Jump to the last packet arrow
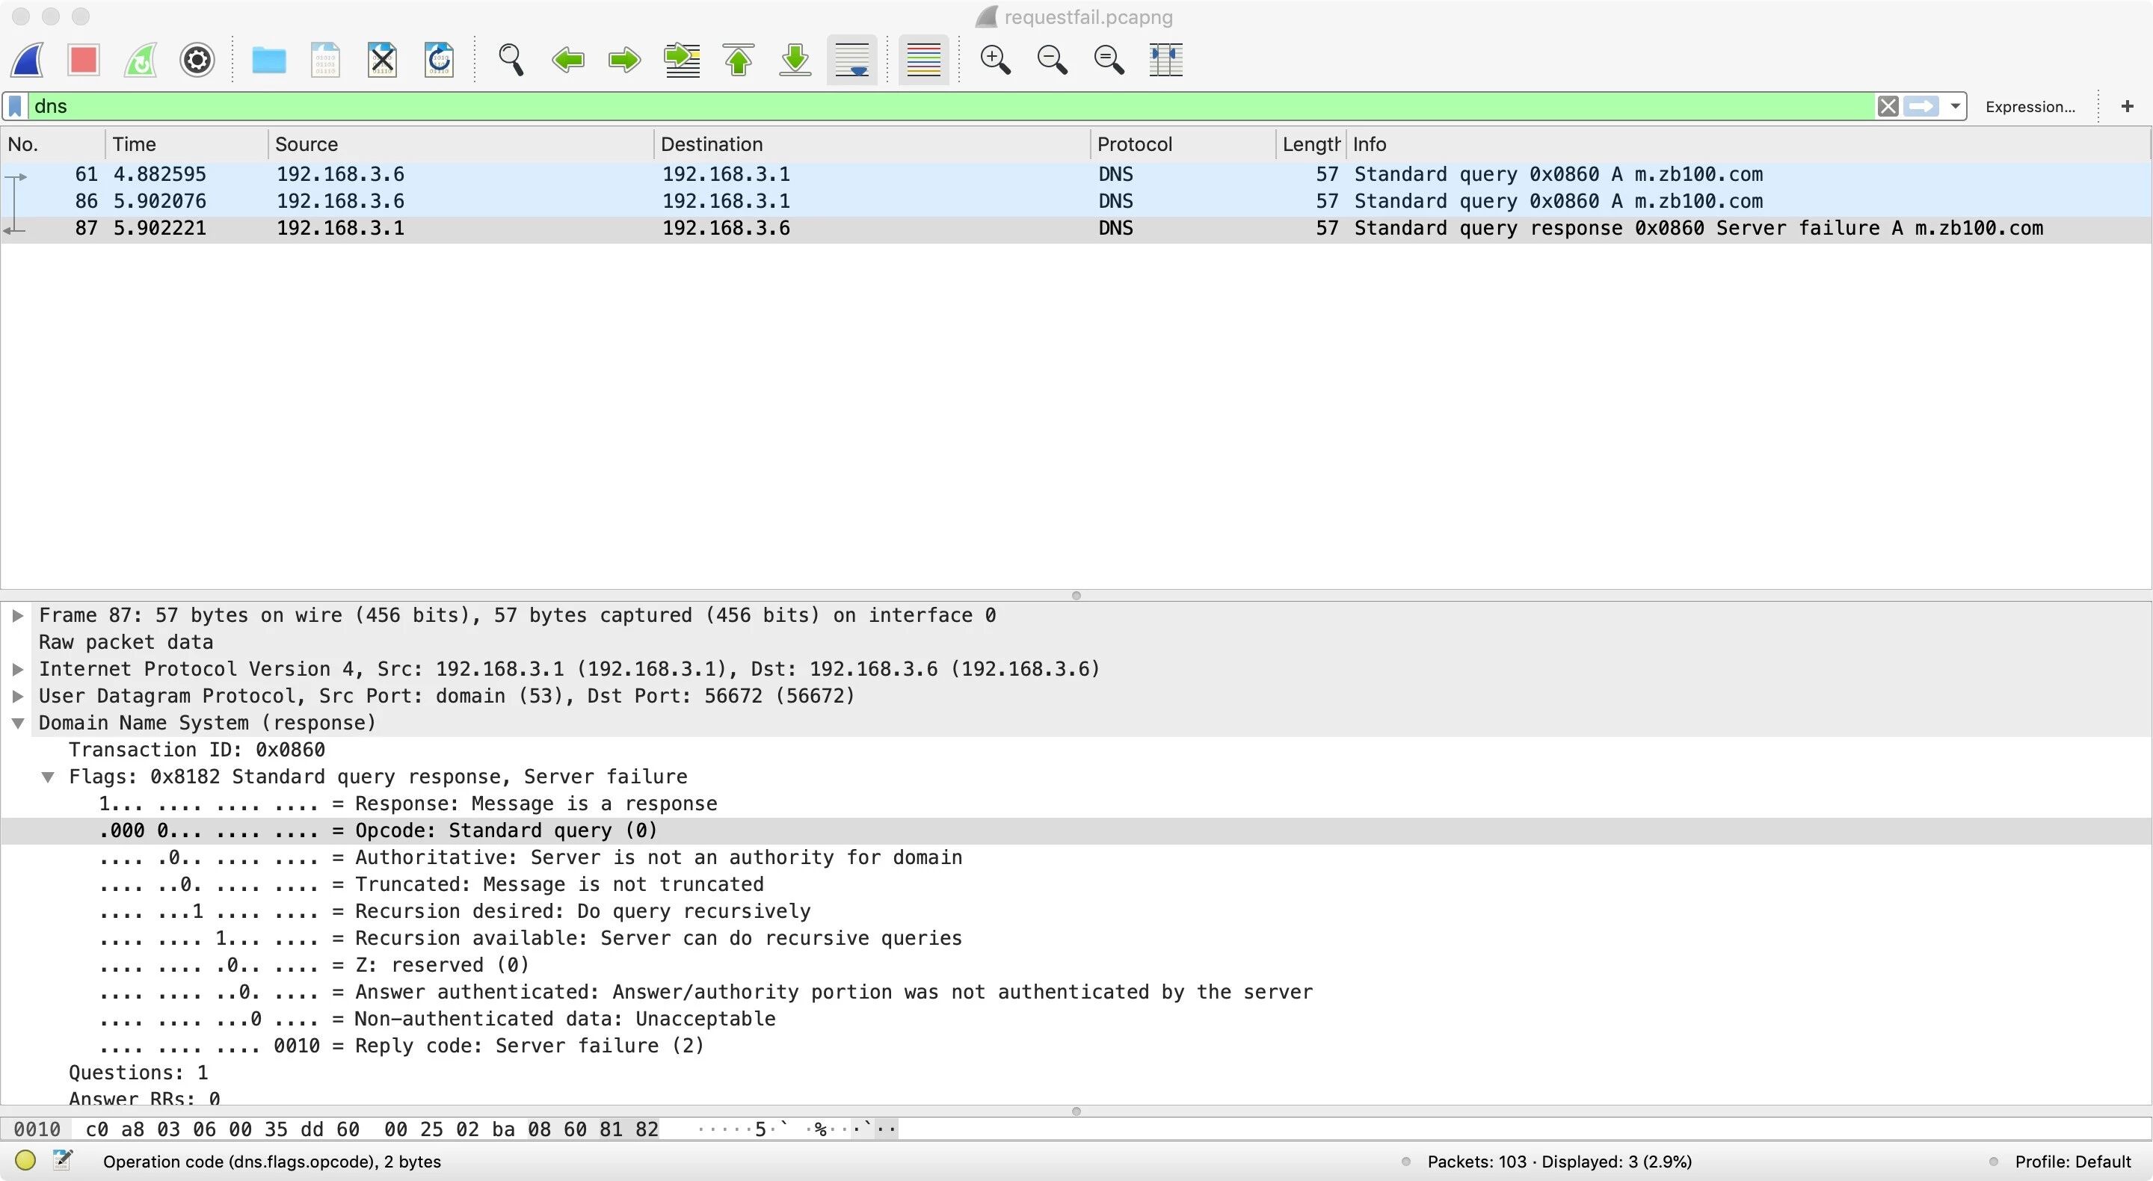Viewport: 2153px width, 1181px height. pos(795,59)
